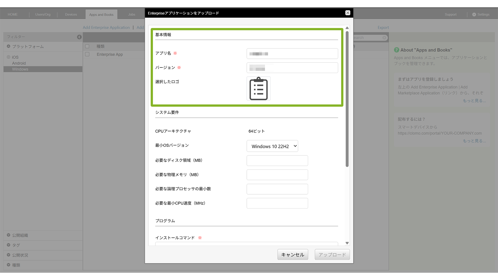
Task: Collapse the filter sidebar panel arrow
Action: point(79,37)
